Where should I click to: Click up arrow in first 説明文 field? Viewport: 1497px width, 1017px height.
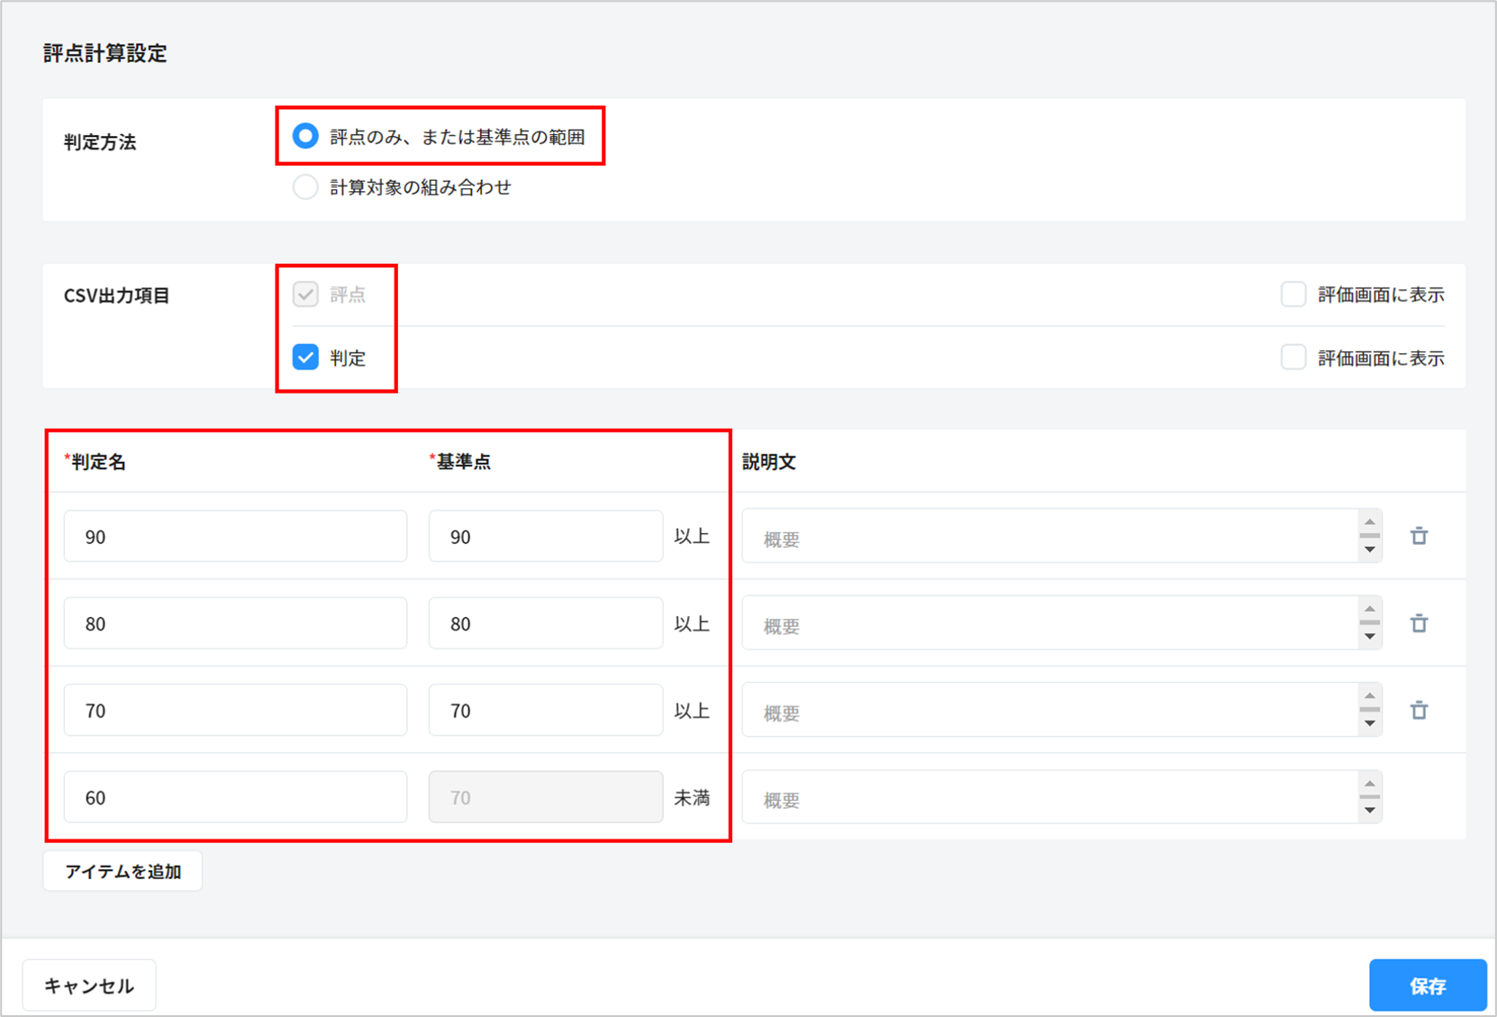1369,522
